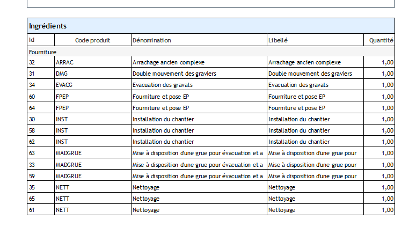Click the Quantité value in row 31

click(387, 74)
